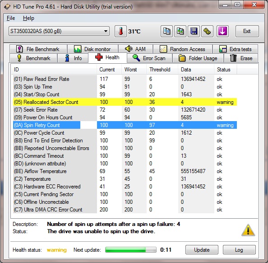This screenshot has height=263, width=268.
Task: Select the Spin Retry Count row
Action: pos(125,125)
